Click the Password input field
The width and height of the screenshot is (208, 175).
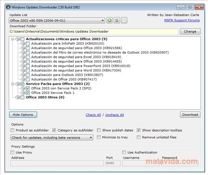[180, 163]
